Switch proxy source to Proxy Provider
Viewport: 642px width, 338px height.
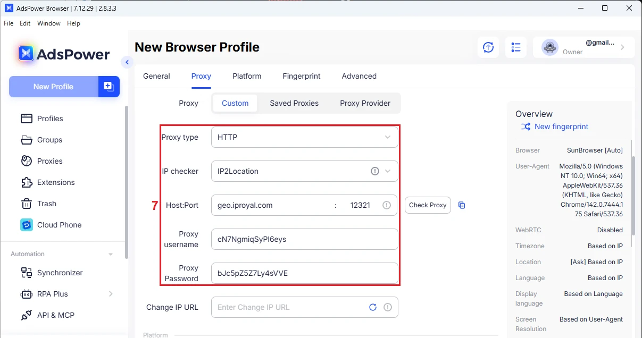[365, 103]
